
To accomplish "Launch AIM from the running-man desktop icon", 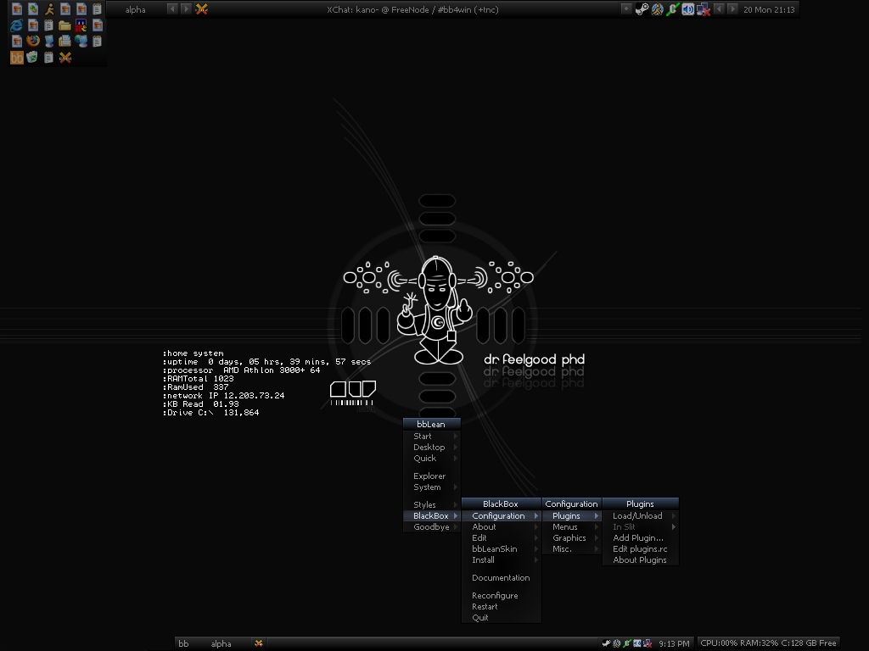I will coord(49,8).
